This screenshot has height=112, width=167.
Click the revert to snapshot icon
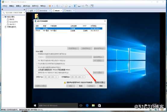pos(66,6)
